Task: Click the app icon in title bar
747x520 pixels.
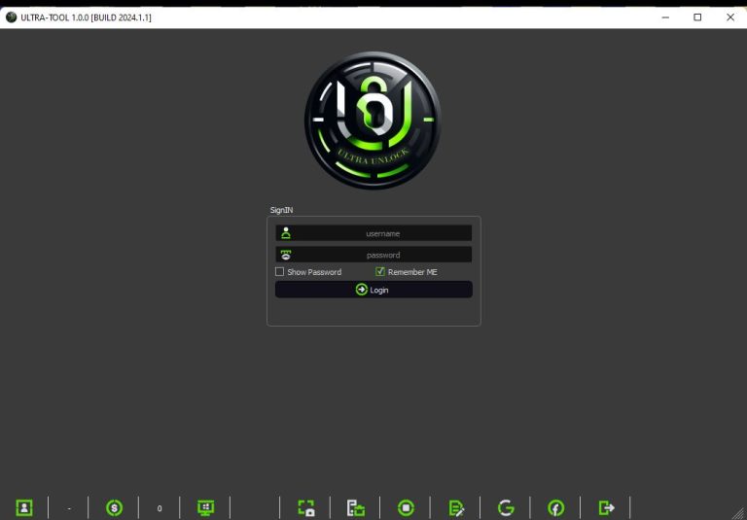Action: 11,17
